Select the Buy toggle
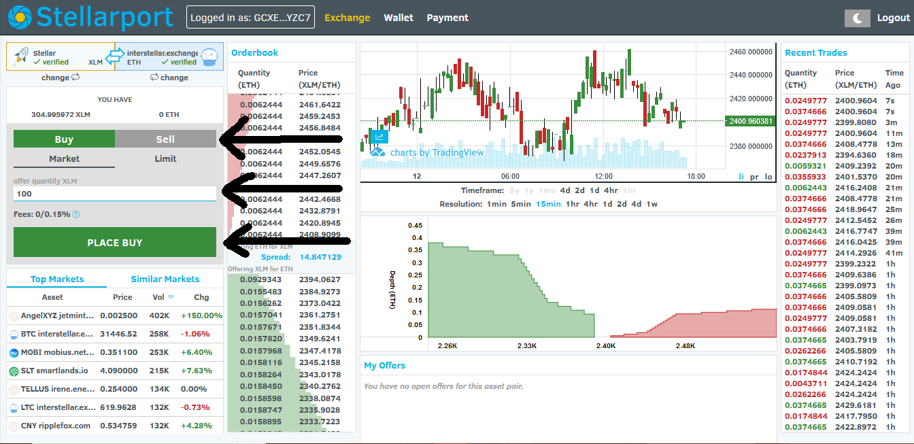 (x=64, y=139)
